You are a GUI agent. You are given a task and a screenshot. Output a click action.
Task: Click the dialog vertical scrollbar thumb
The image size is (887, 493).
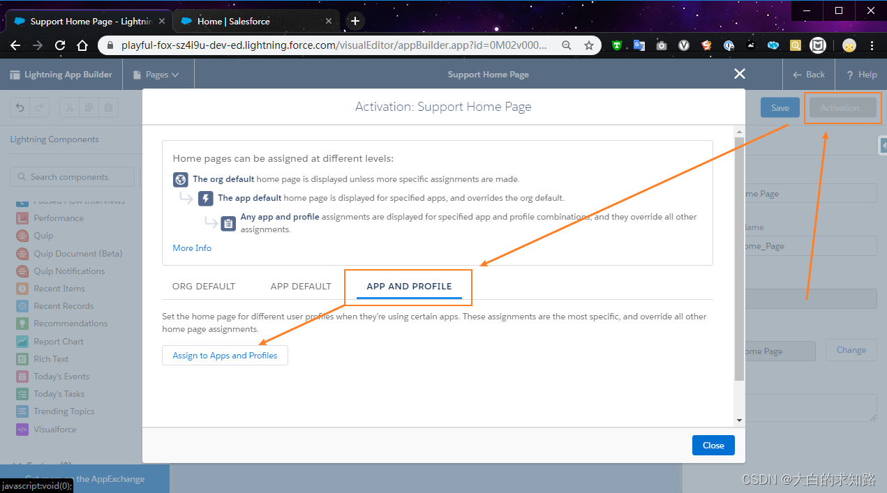tap(740, 259)
